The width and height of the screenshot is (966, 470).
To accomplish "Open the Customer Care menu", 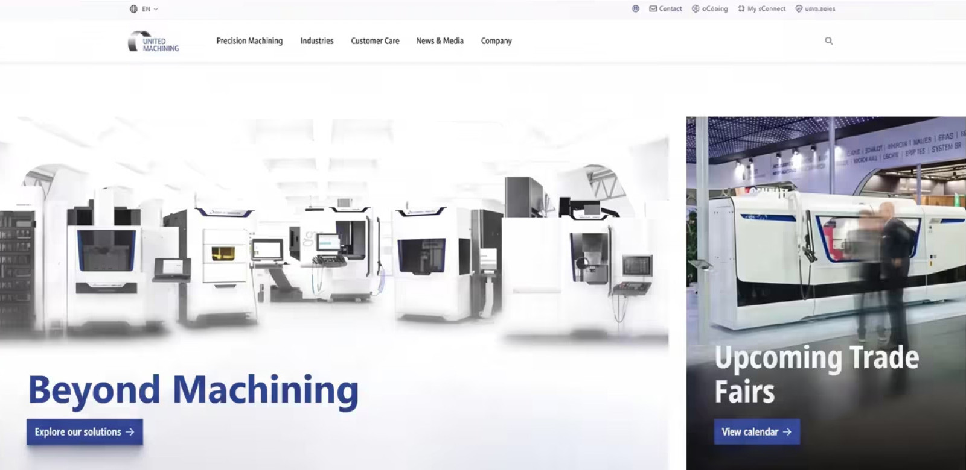I will pos(375,41).
